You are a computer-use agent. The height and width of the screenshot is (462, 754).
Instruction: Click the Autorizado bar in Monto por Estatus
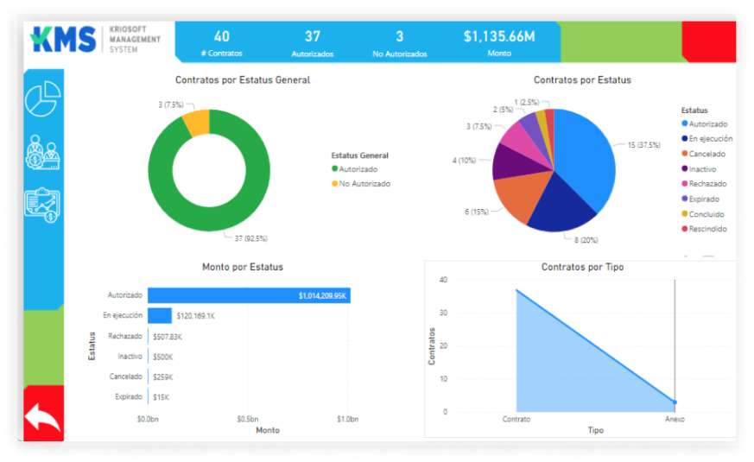point(249,295)
